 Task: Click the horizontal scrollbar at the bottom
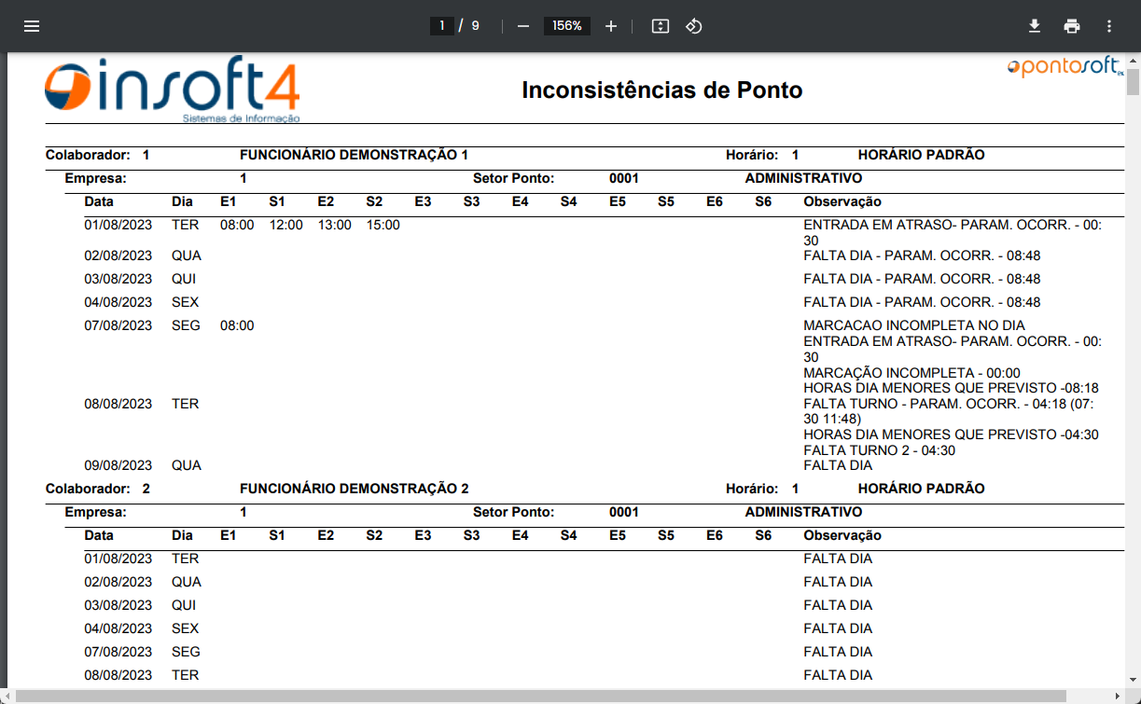[541, 696]
